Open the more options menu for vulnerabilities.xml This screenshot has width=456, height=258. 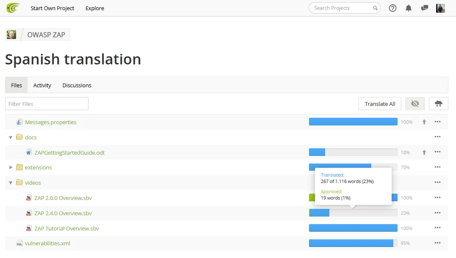tap(437, 243)
